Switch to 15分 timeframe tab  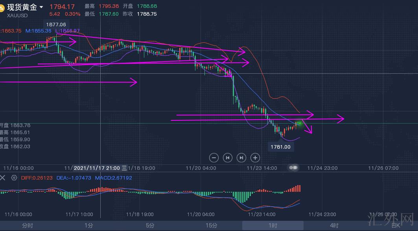click(212, 226)
